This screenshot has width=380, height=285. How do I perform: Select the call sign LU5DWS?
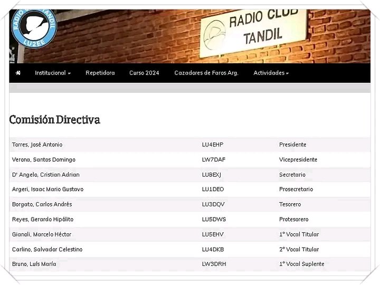(x=214, y=220)
